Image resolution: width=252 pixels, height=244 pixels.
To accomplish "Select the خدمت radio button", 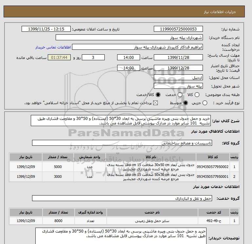I will pyautogui.click(x=180, y=95).
